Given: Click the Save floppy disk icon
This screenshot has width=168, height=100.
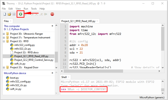Looking at the screenshot, I should [x=14, y=14].
